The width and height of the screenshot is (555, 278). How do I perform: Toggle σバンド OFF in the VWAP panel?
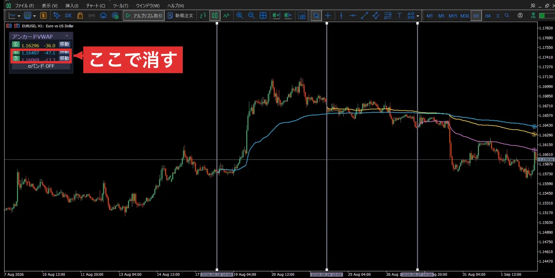(41, 66)
